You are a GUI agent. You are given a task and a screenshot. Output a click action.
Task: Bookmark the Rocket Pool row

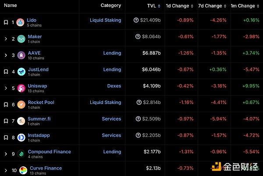pyautogui.click(x=6, y=105)
